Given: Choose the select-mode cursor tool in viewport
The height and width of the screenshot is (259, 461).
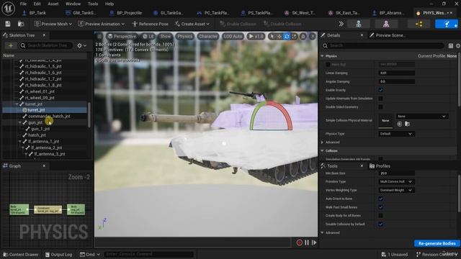Looking at the screenshot, I should 272,36.
